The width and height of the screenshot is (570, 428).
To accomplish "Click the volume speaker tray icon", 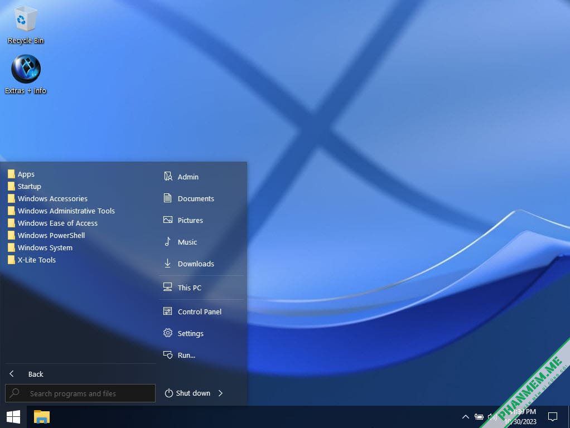I will click(492, 417).
